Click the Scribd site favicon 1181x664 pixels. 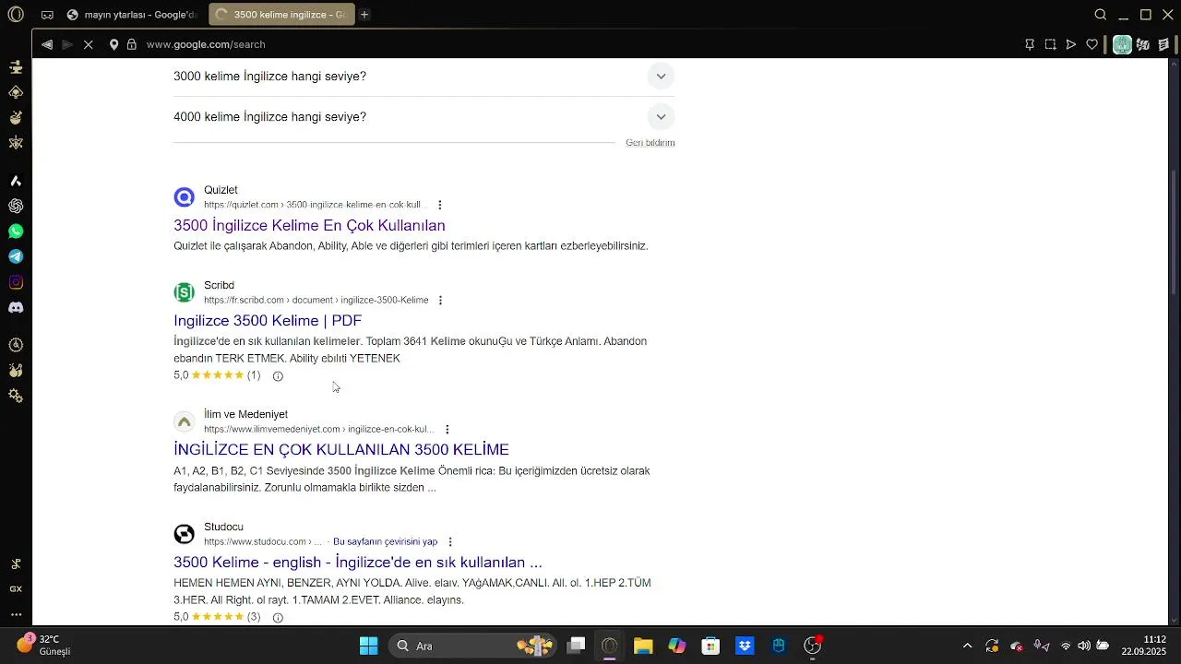(185, 292)
